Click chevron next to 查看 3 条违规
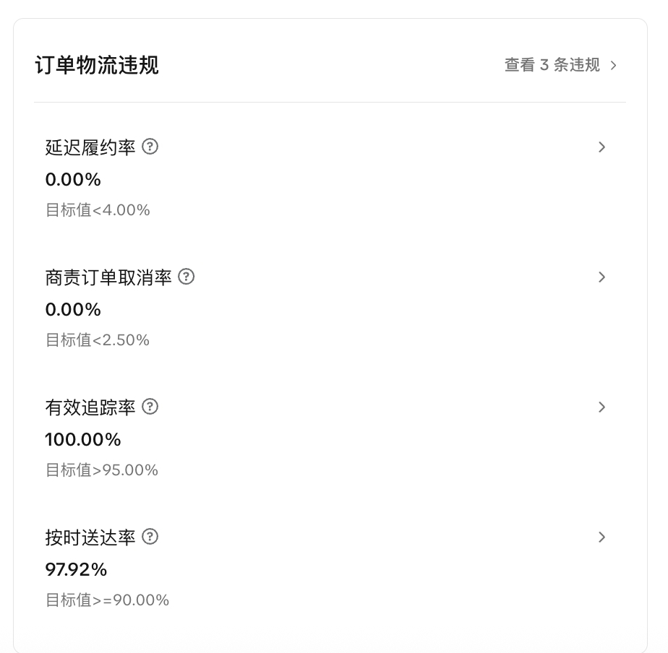This screenshot has height=653, width=668. coord(614,66)
